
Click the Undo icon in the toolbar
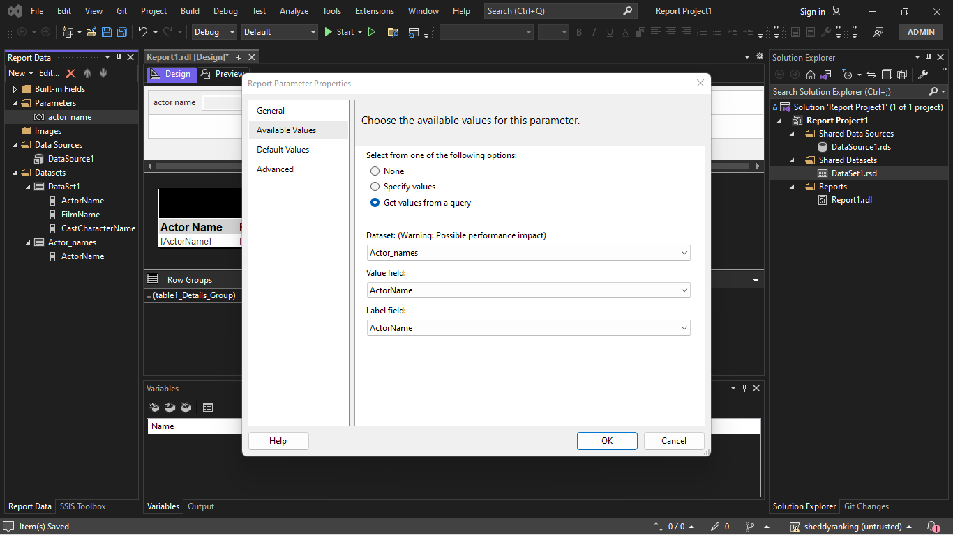(144, 32)
